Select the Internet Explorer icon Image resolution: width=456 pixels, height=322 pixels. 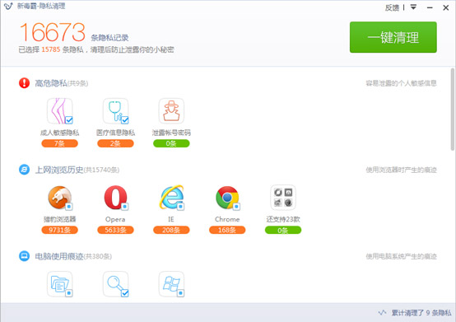tap(171, 198)
